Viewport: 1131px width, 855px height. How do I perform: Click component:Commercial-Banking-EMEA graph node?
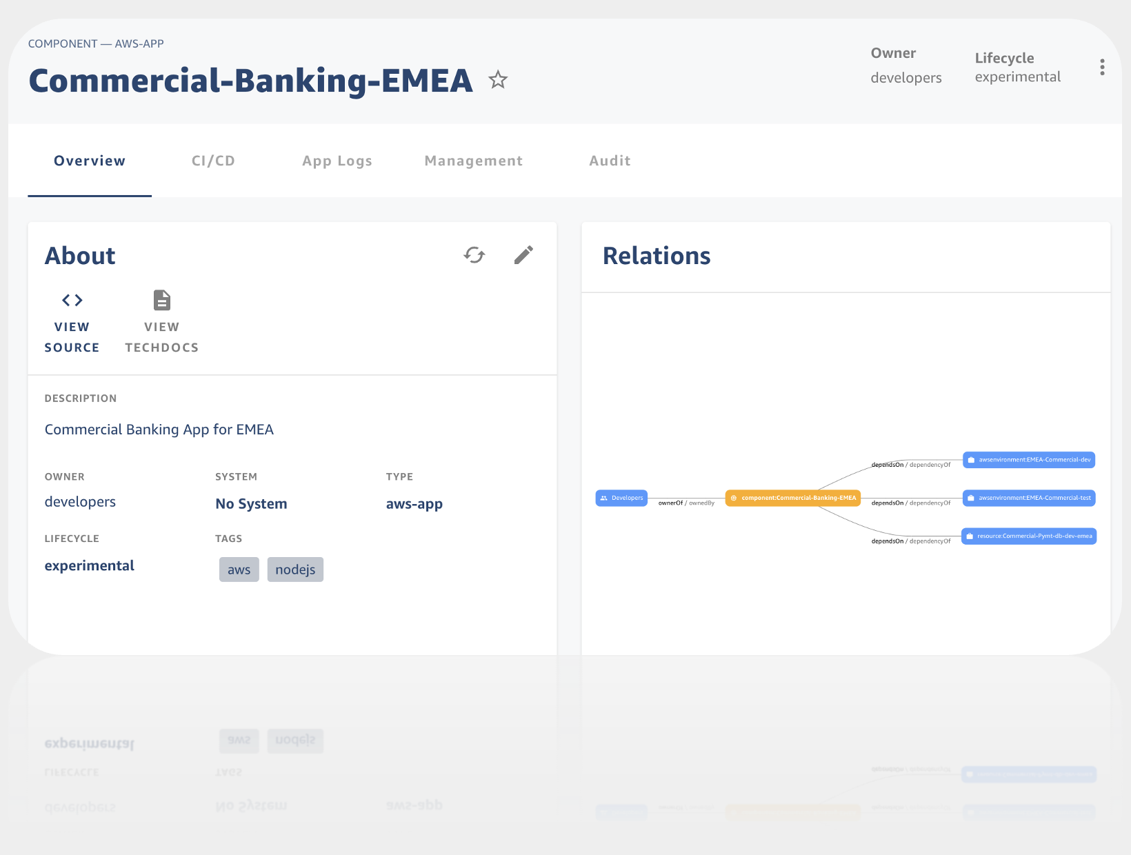pyautogui.click(x=793, y=498)
